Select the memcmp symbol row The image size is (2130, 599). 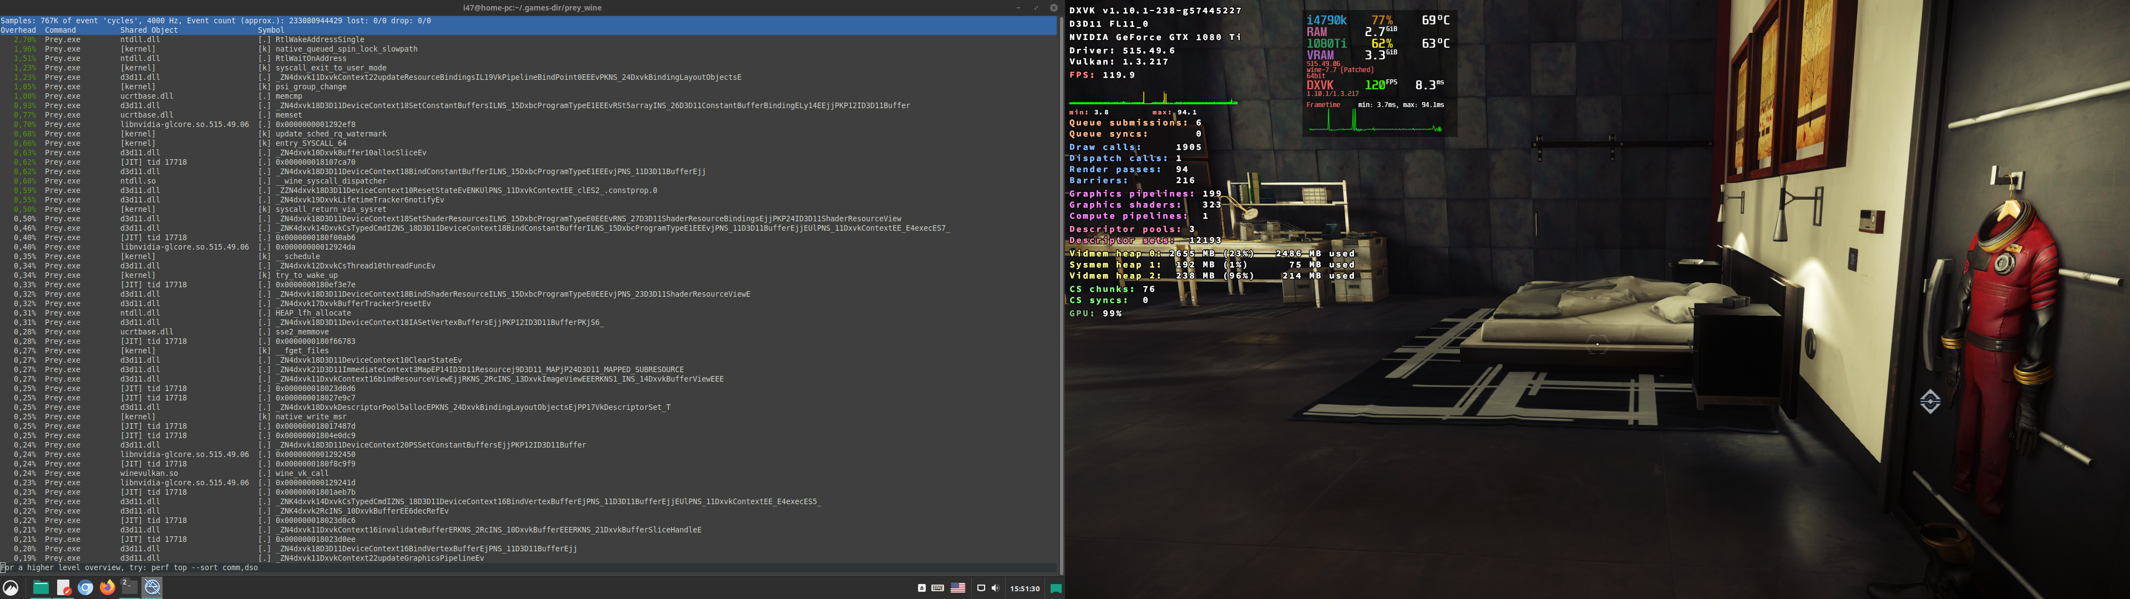coord(529,96)
